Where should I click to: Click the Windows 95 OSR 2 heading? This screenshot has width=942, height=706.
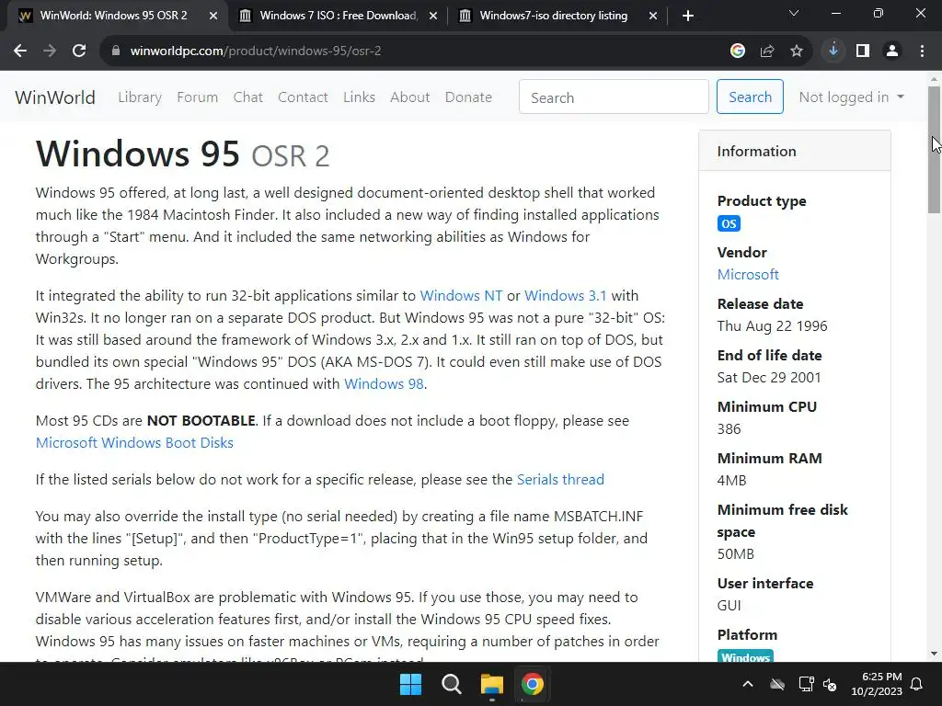183,154
